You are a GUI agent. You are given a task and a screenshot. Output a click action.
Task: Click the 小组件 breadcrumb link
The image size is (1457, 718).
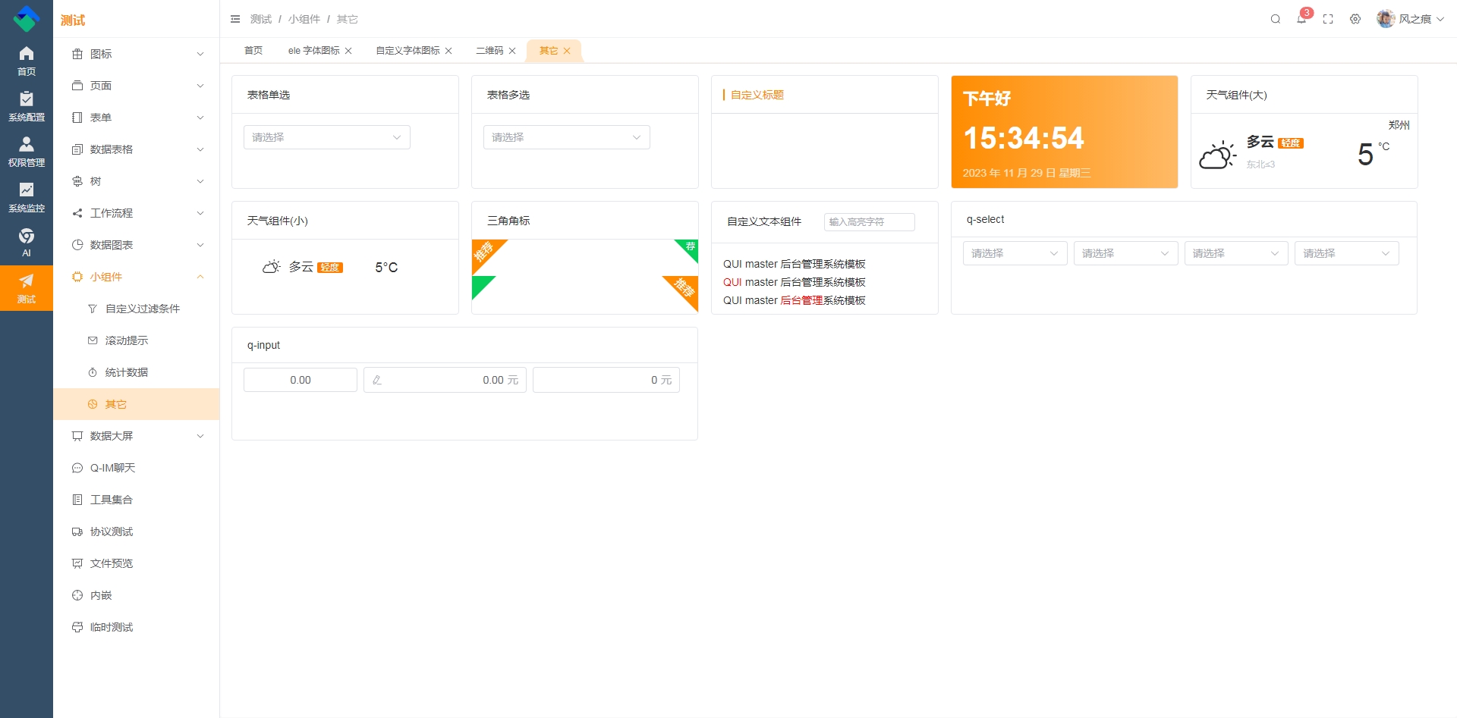coord(304,19)
